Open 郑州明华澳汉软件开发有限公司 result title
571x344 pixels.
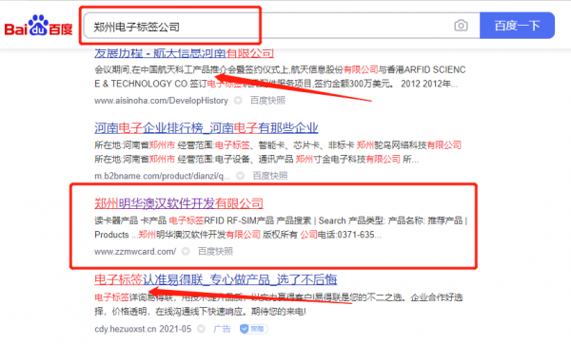179,203
